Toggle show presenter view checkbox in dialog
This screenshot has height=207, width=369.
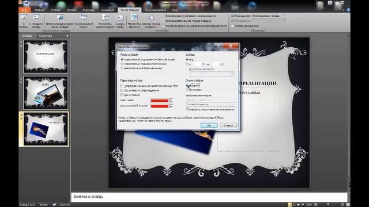[187, 109]
